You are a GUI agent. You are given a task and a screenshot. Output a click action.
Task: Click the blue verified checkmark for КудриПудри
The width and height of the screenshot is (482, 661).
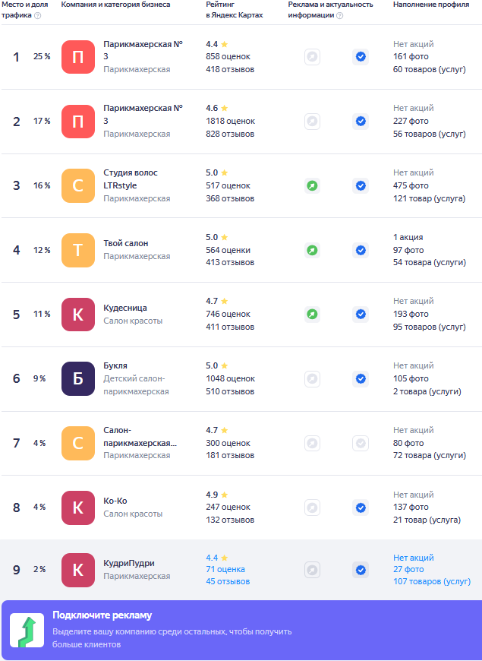click(361, 570)
